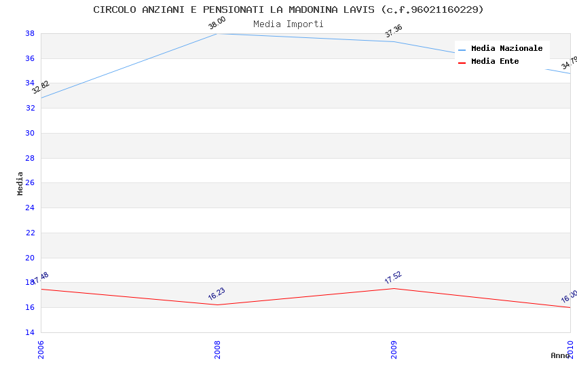
Task: Click the vertical Media axis title
Action: point(20,183)
